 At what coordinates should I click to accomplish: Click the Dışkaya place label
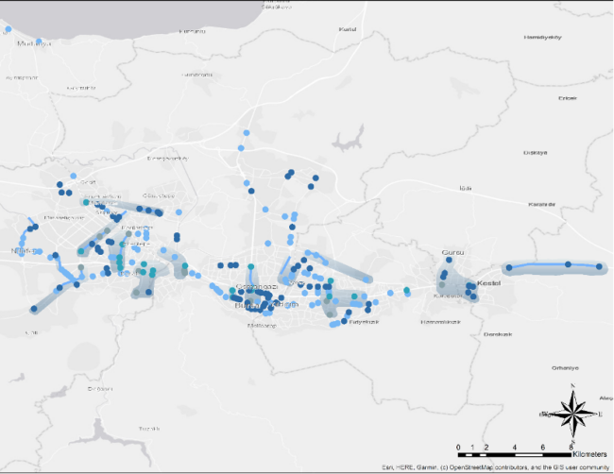pos(536,153)
